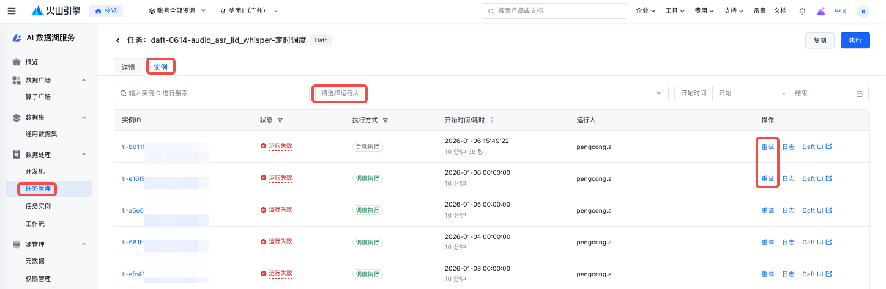Open Daft UI for 2026-01-03 row
The height and width of the screenshot is (289, 886).
(817, 274)
